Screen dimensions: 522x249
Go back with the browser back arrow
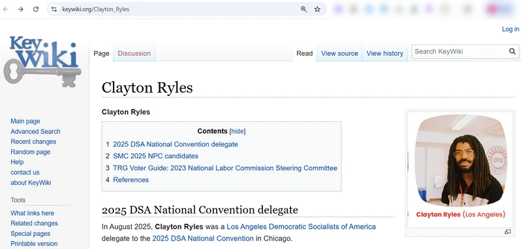click(x=6, y=9)
